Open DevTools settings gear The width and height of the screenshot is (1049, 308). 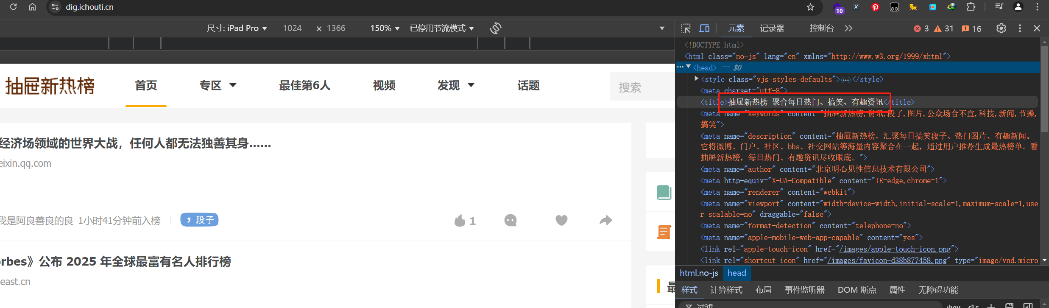(x=1001, y=28)
